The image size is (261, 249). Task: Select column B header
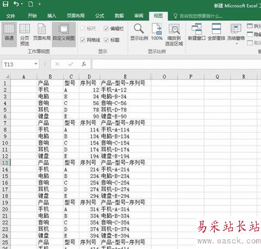pos(50,77)
